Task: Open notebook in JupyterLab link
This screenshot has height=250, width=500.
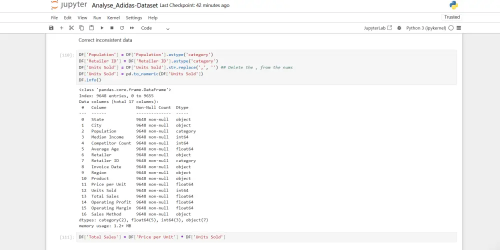Action: click(378, 28)
